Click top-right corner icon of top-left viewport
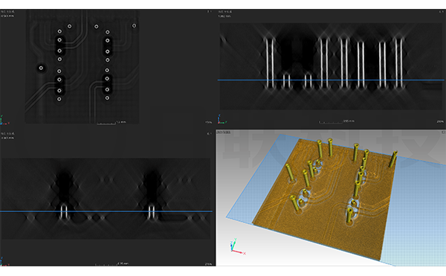 click(210, 12)
